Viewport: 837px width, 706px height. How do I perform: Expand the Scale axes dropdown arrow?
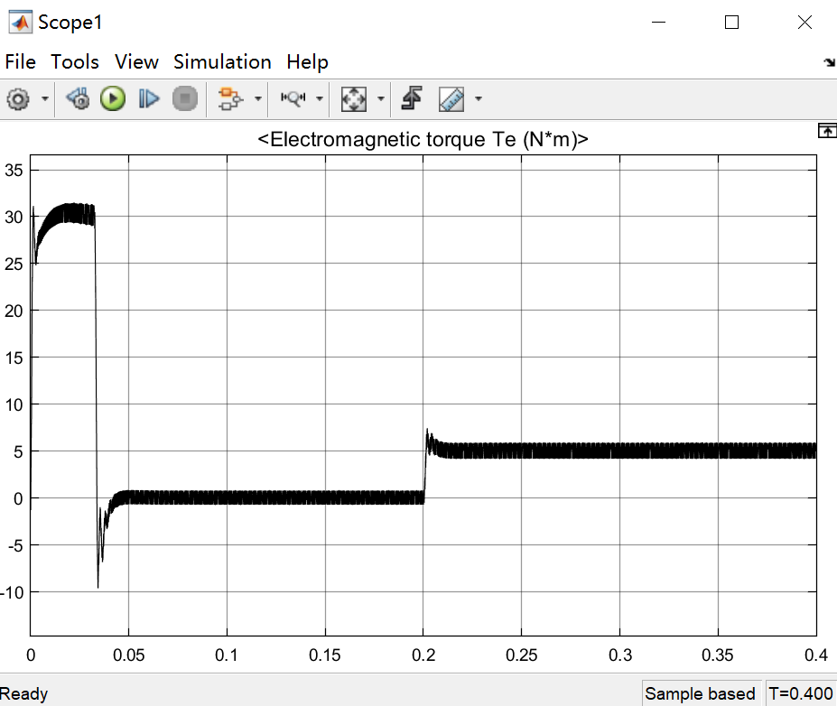click(381, 98)
